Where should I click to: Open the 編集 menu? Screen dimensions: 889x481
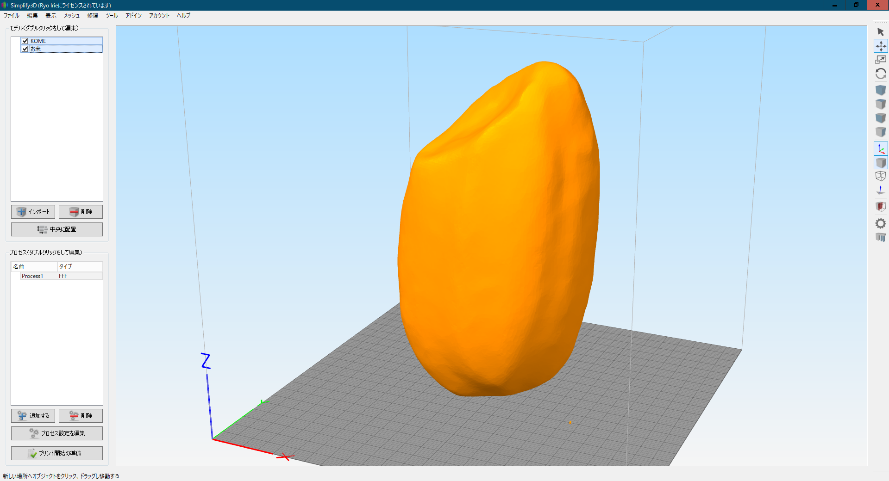coord(32,16)
